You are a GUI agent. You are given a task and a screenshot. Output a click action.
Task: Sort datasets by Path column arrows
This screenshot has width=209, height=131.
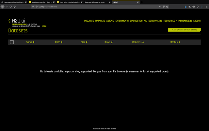click(x=62, y=42)
